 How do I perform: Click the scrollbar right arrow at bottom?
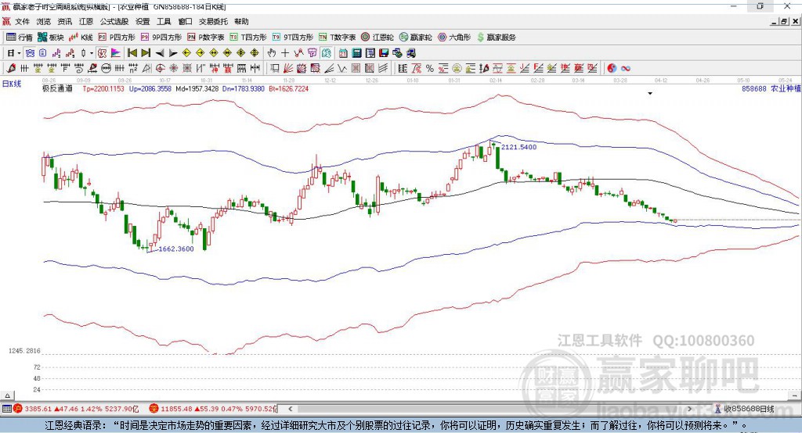689,409
